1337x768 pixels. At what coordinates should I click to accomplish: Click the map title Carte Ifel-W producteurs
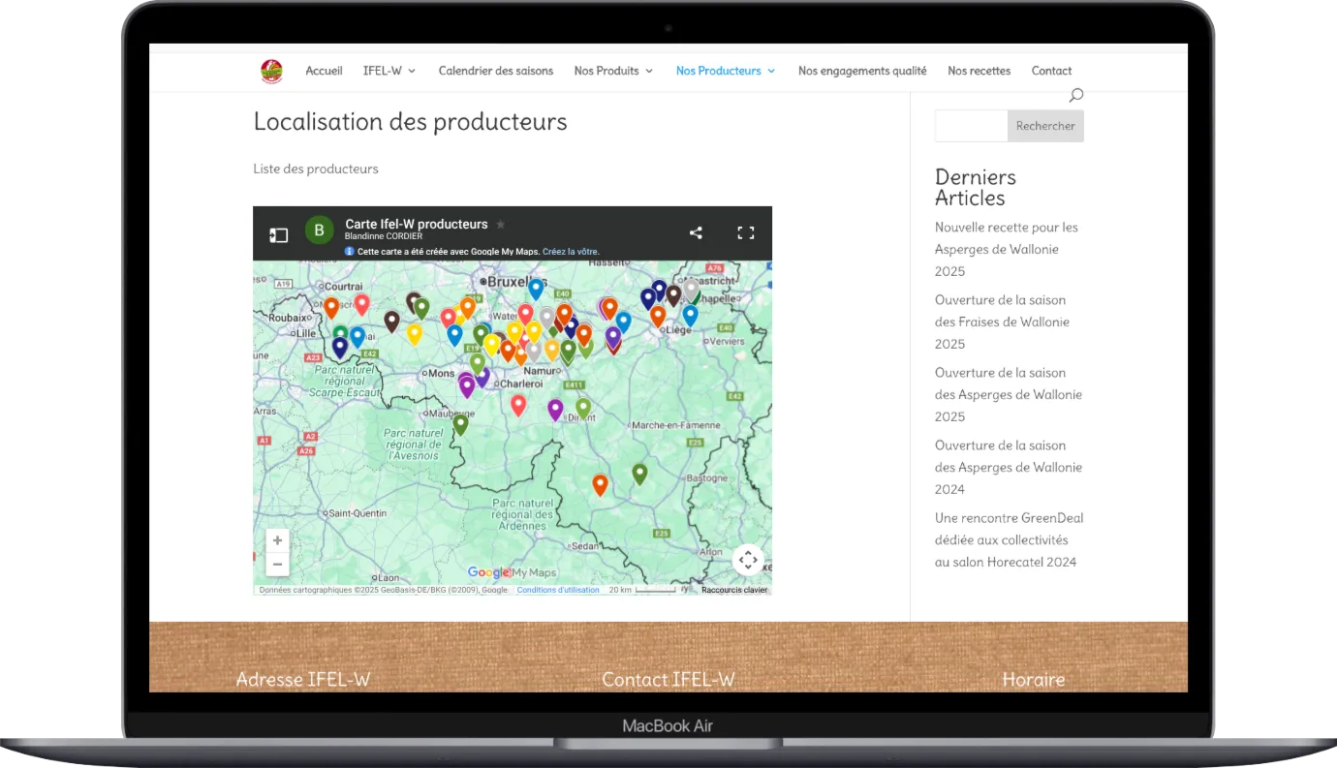click(417, 224)
